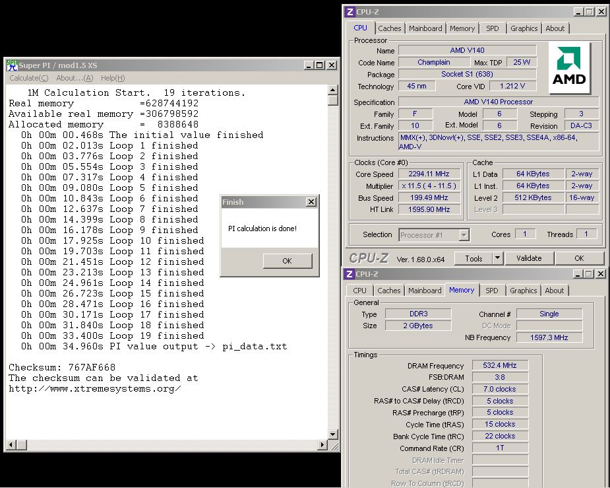
Task: Click the CPU-Z logo icon in Memory window title
Action: point(350,274)
